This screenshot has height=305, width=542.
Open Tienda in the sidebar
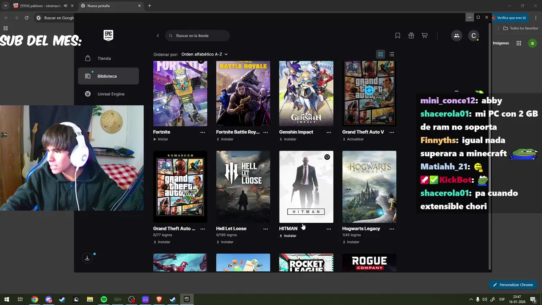point(108,58)
